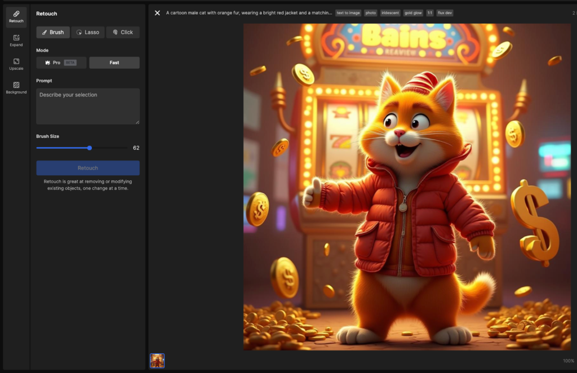Image resolution: width=577 pixels, height=373 pixels.
Task: Open the Expand tool in sidebar
Action: 16,40
